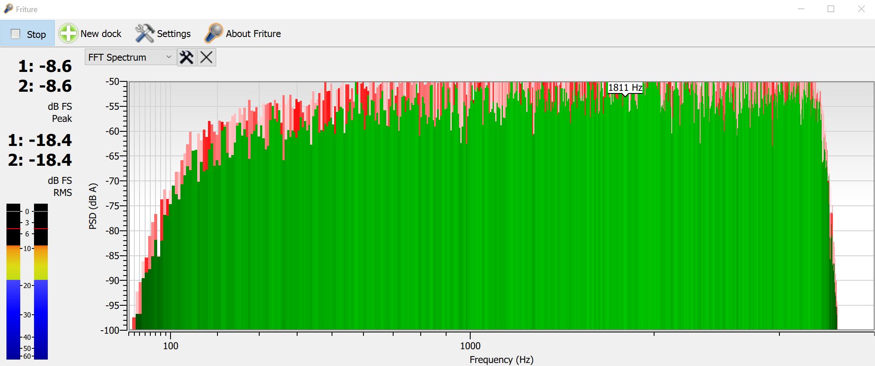This screenshot has width=875, height=366.
Task: Click the About Friture text label
Action: (x=253, y=34)
